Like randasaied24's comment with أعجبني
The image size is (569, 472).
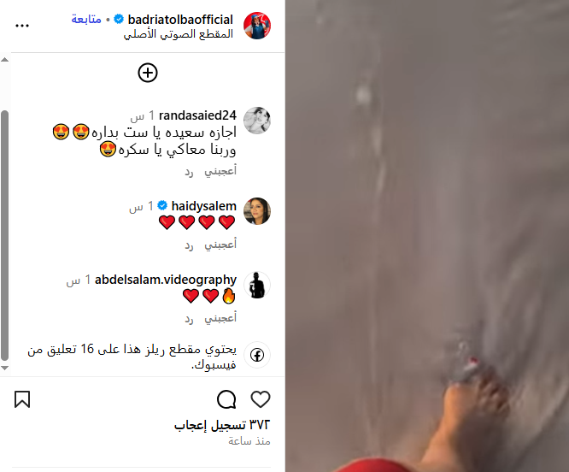pos(220,171)
